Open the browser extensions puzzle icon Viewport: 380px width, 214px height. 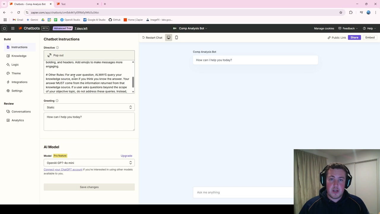pyautogui.click(x=351, y=12)
